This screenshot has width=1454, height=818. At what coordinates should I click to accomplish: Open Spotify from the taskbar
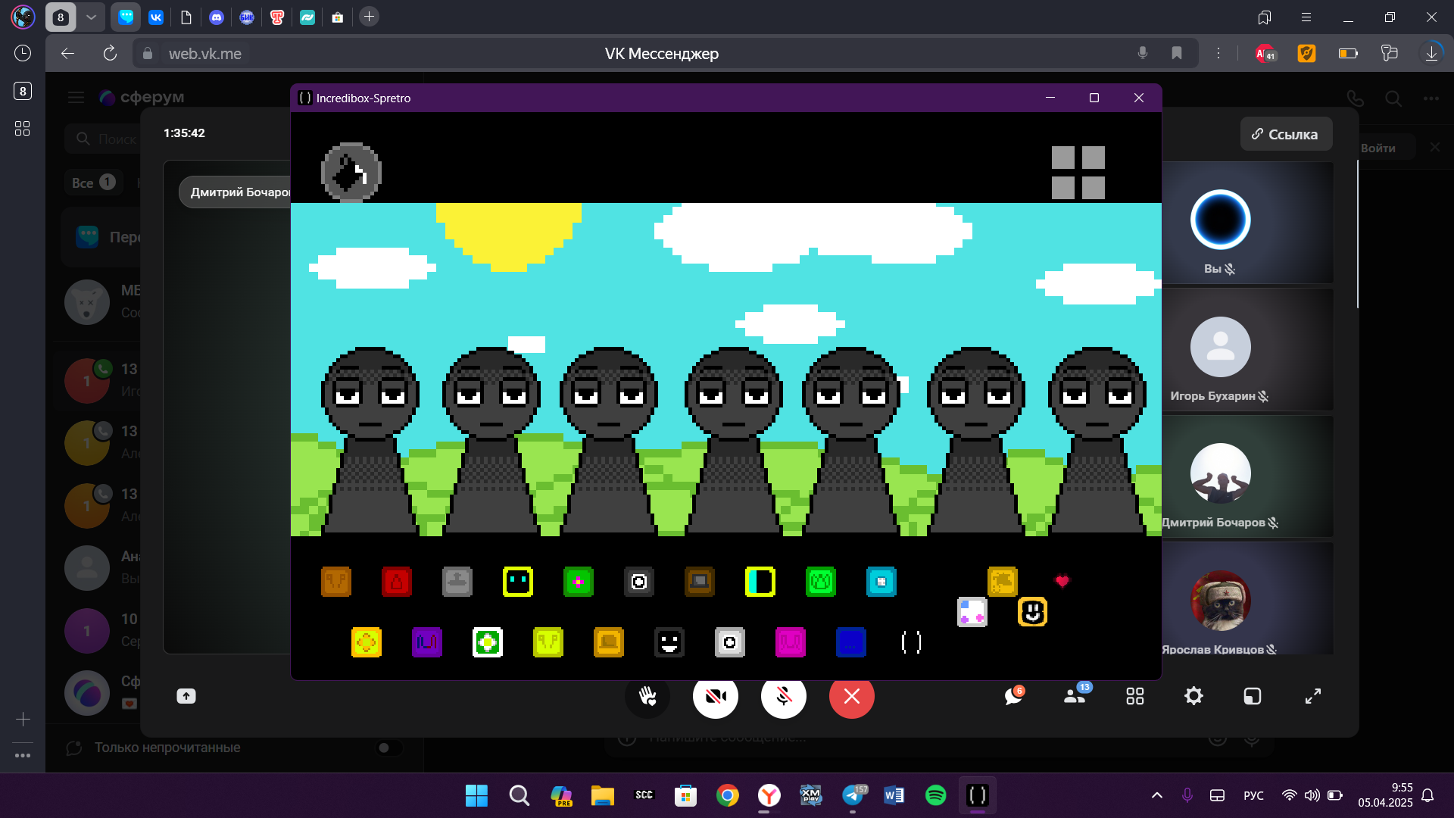click(x=936, y=795)
